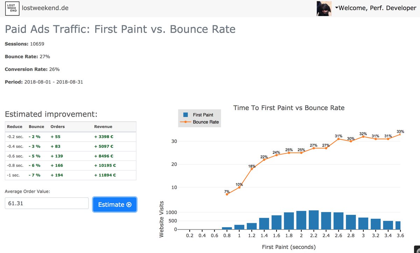
Task: Click the + 11894 € revenue cell
Action: [105, 175]
